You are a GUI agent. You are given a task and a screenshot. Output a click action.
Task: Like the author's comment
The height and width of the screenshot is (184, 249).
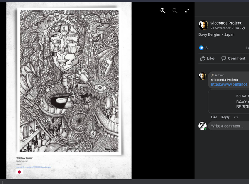(x=214, y=117)
